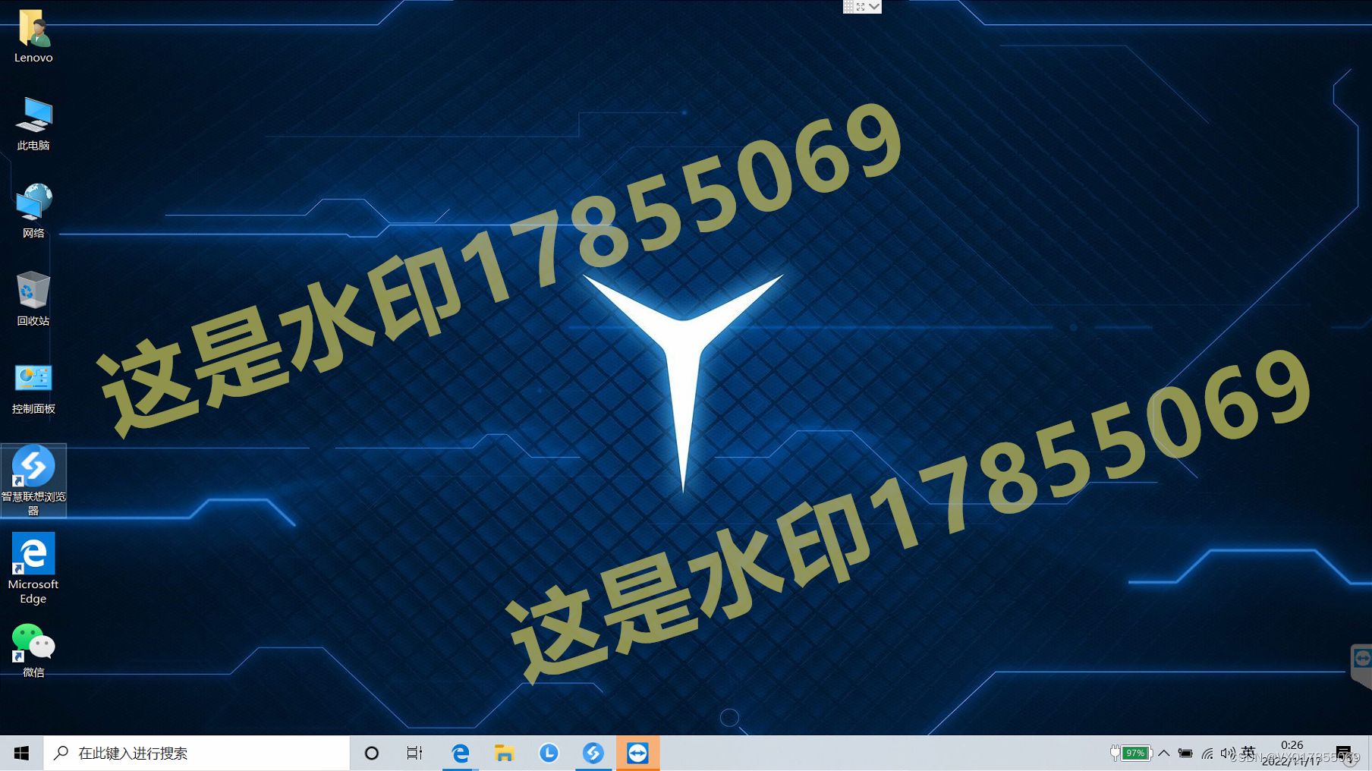Select the 智慧联想浏览器 desktop shortcut
The image size is (1372, 771).
point(33,480)
